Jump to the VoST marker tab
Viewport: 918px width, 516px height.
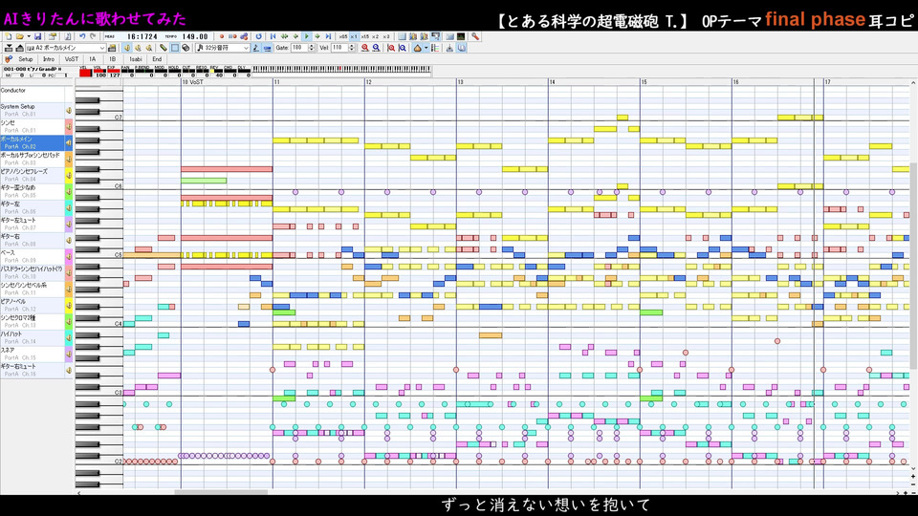point(72,59)
